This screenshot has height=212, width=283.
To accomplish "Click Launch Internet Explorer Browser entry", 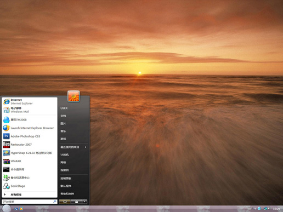I will [x=30, y=128].
